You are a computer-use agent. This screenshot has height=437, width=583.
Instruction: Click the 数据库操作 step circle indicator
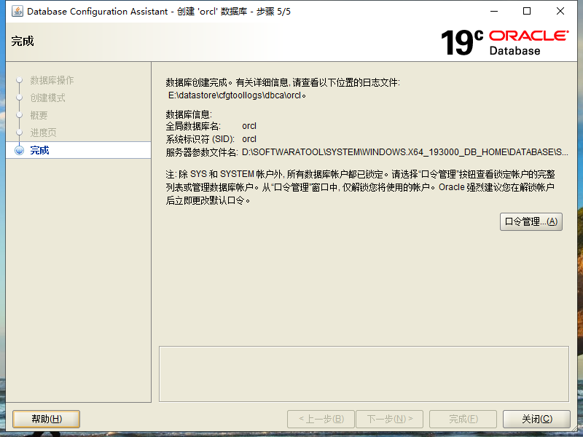point(21,80)
